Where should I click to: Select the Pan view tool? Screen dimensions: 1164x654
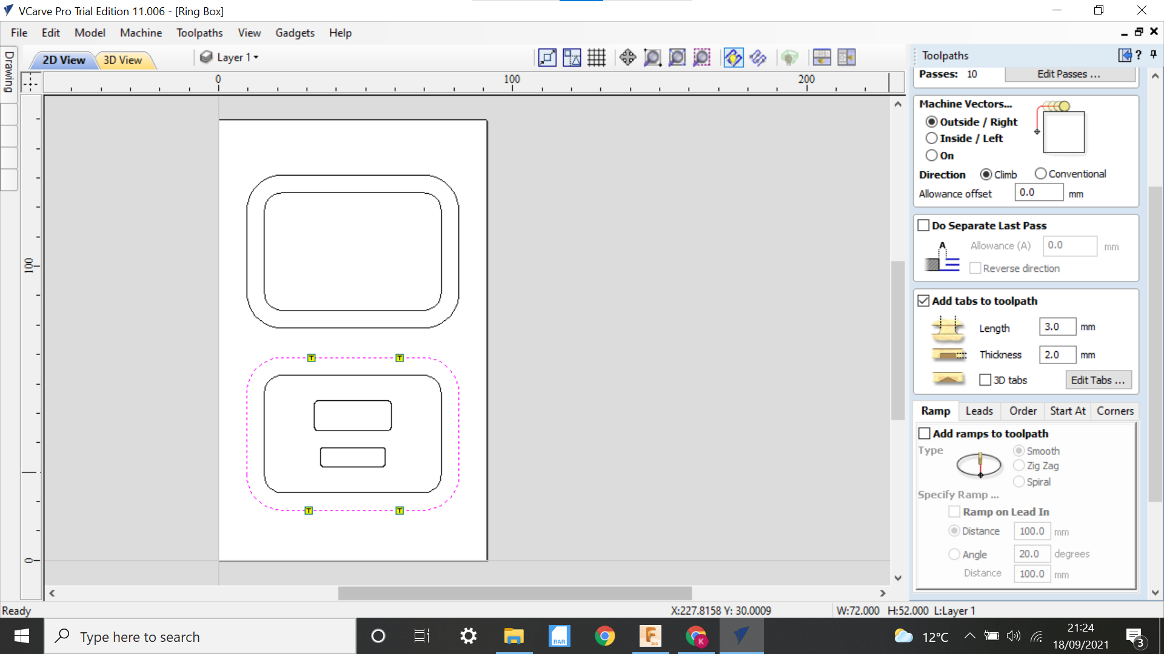(x=627, y=57)
